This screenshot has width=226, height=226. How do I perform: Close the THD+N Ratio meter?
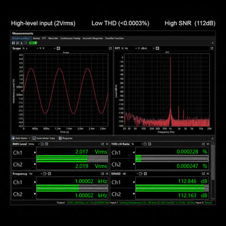(208, 144)
